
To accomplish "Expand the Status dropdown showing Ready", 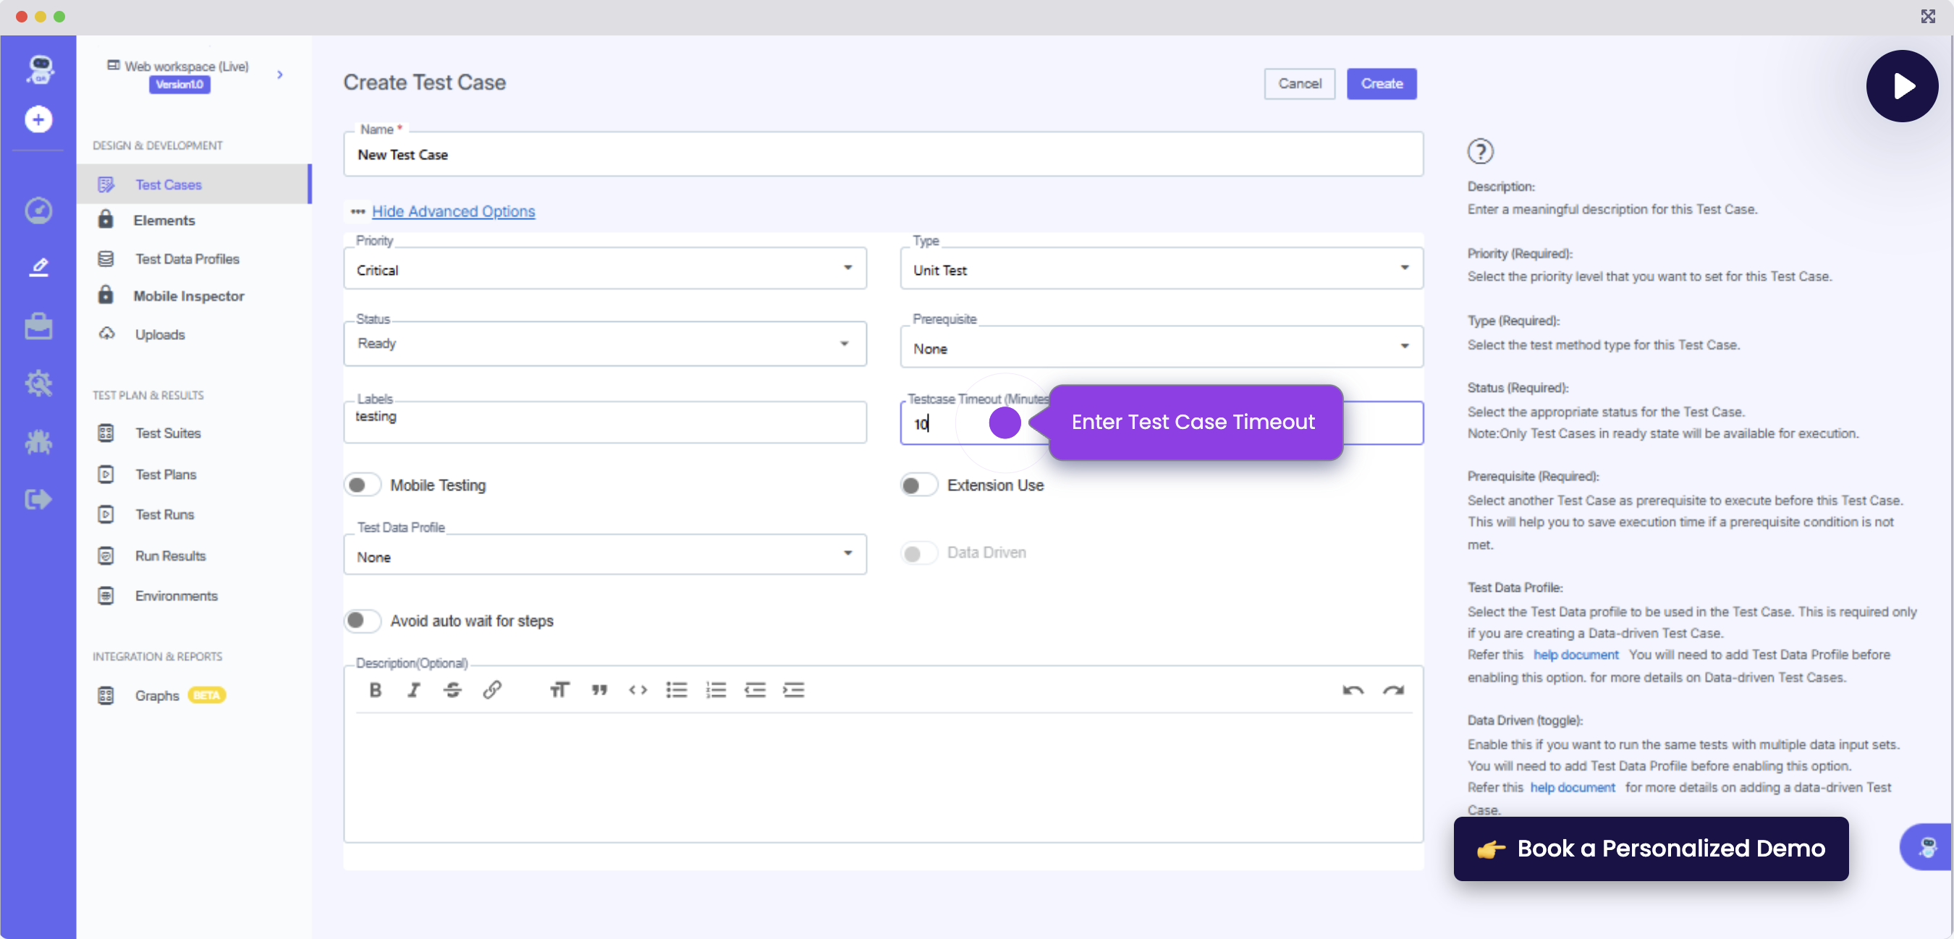I will click(604, 344).
